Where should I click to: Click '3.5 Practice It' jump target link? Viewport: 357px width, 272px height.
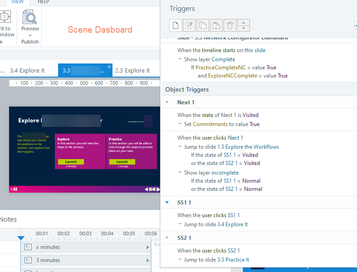tap(233, 260)
